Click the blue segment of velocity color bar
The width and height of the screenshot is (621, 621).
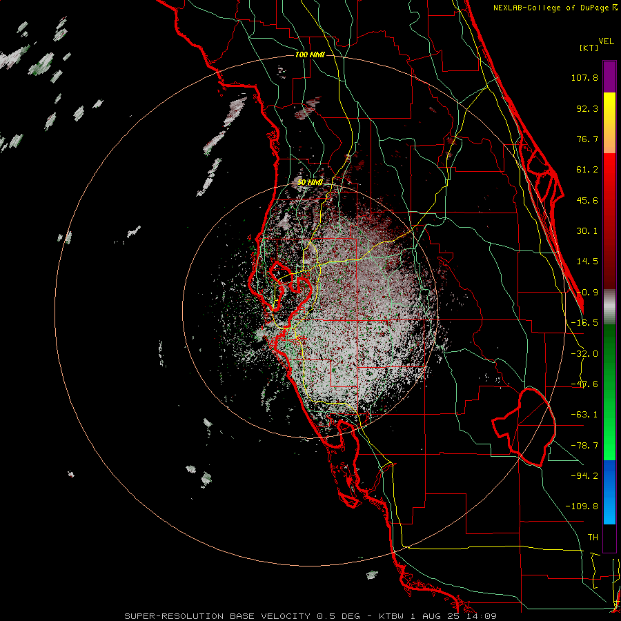(609, 492)
